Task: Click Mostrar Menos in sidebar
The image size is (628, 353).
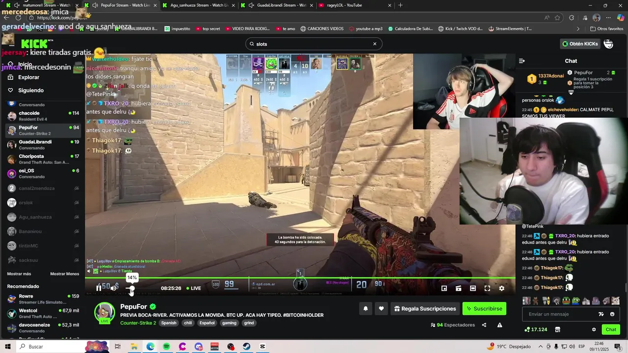Action: [x=64, y=274]
